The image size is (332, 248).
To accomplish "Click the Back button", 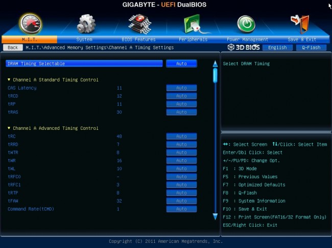I will click(x=13, y=47).
